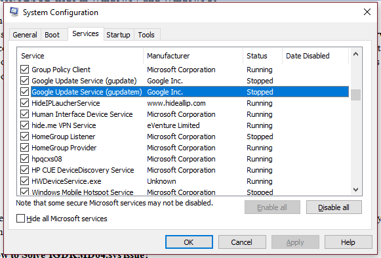
Task: Uncheck HWDeviceService.exe checkbox
Action: 24,181
